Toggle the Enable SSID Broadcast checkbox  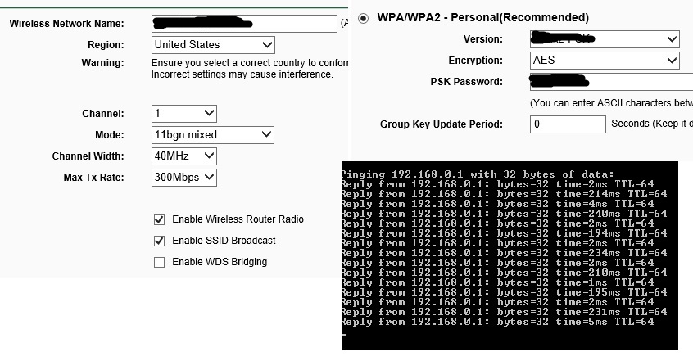click(159, 241)
